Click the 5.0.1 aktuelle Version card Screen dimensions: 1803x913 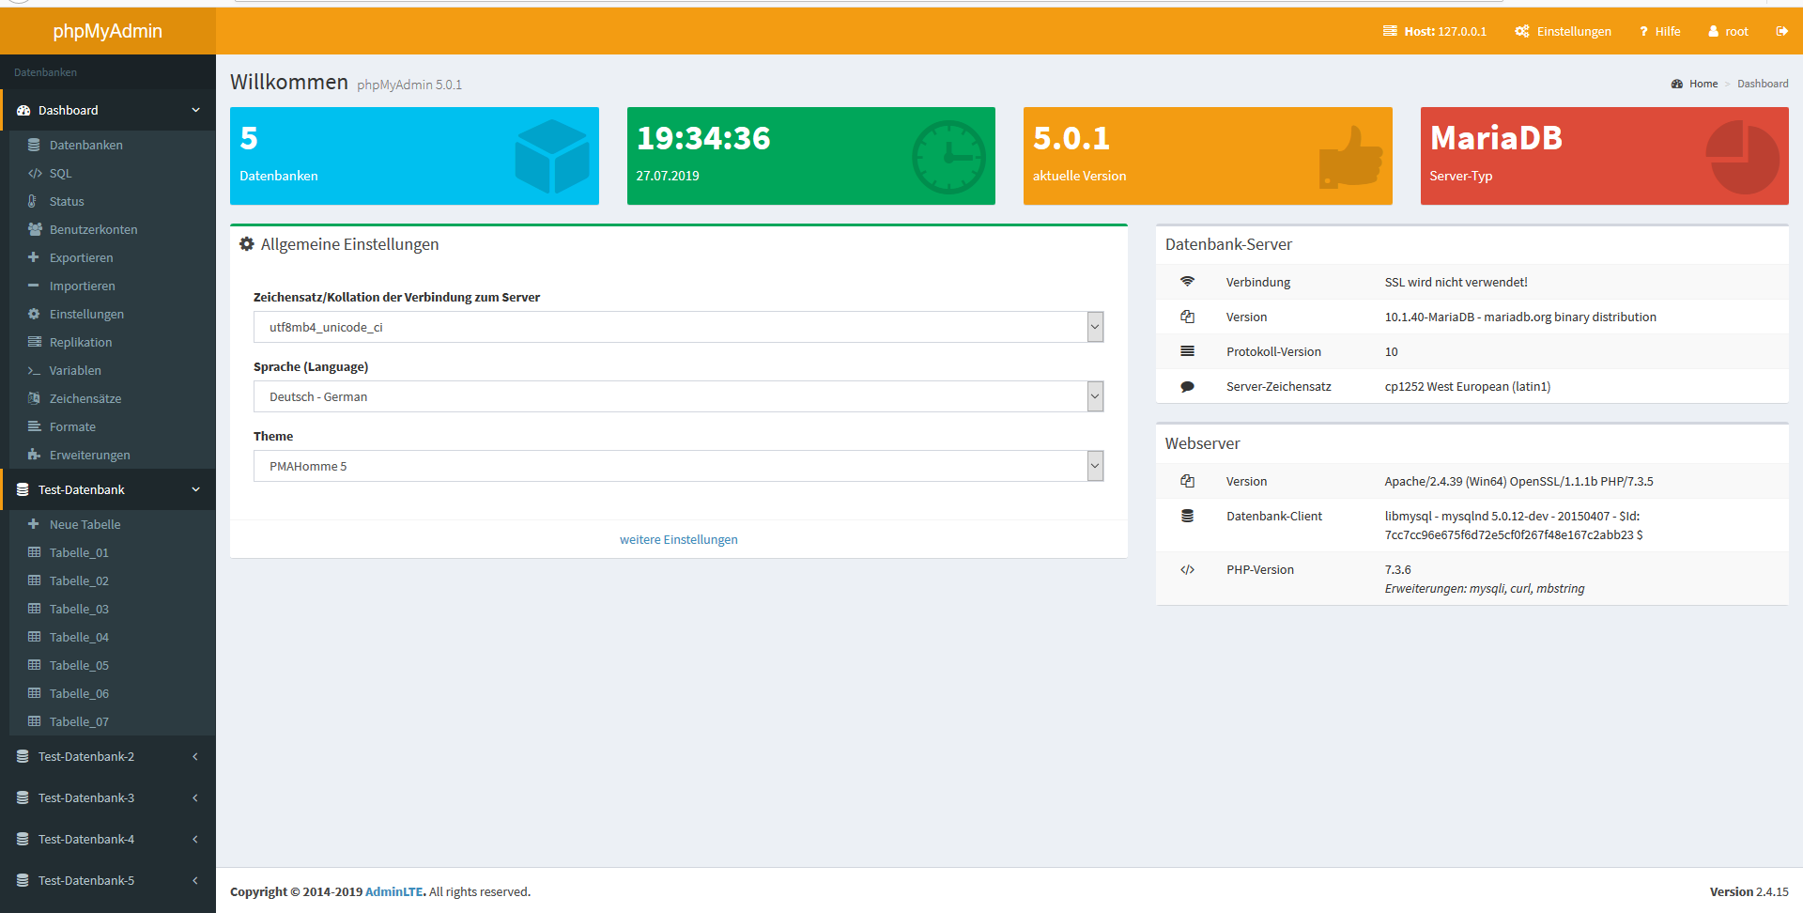(x=1208, y=156)
